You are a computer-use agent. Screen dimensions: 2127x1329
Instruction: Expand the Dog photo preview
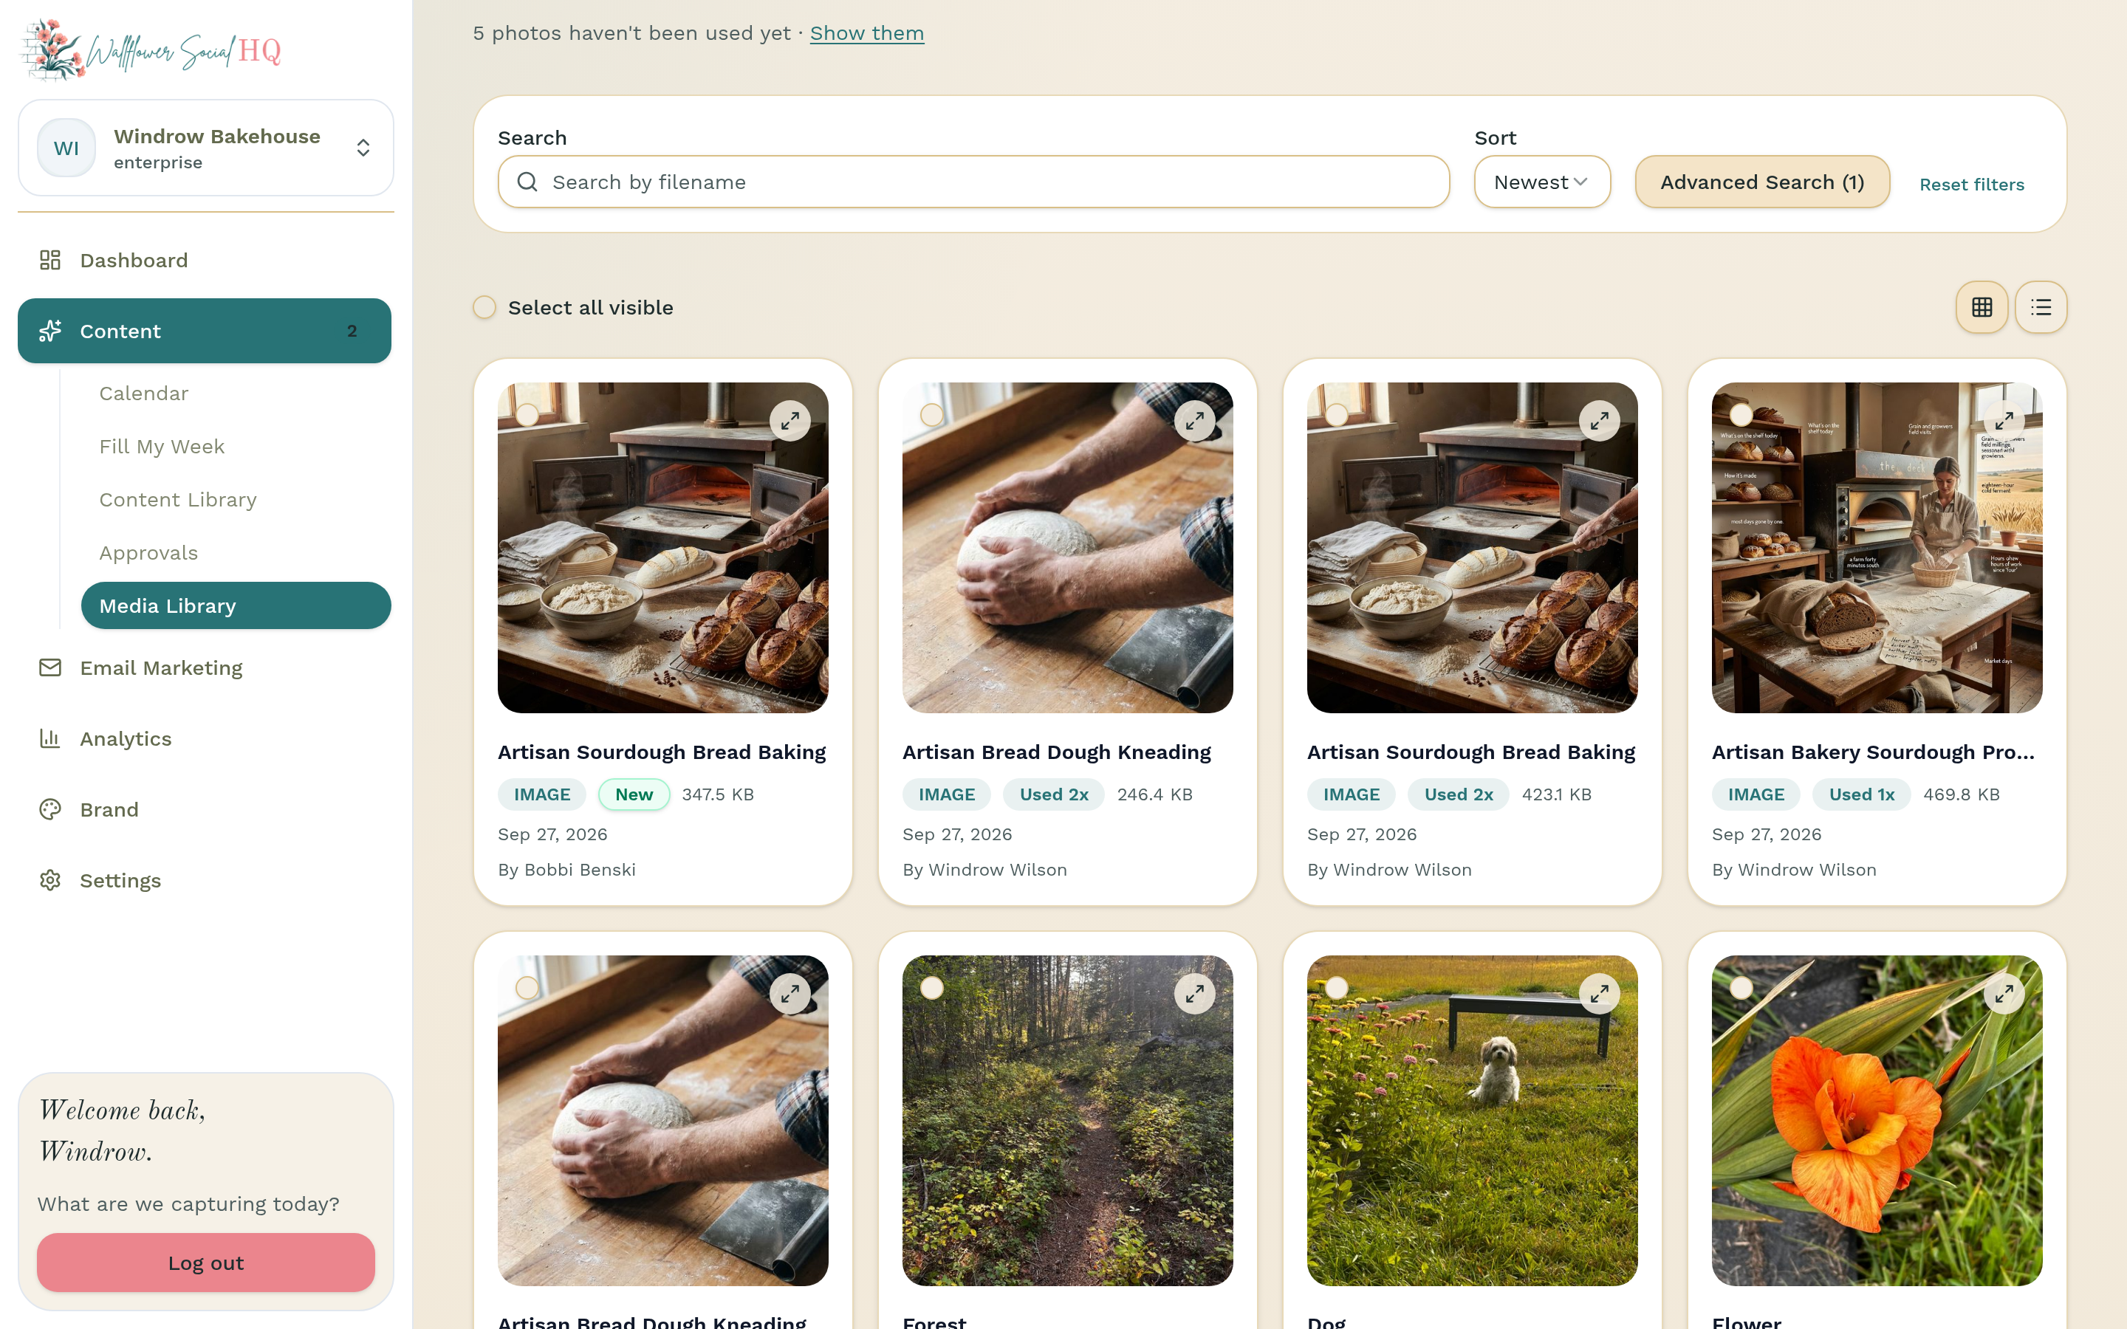pos(1599,994)
